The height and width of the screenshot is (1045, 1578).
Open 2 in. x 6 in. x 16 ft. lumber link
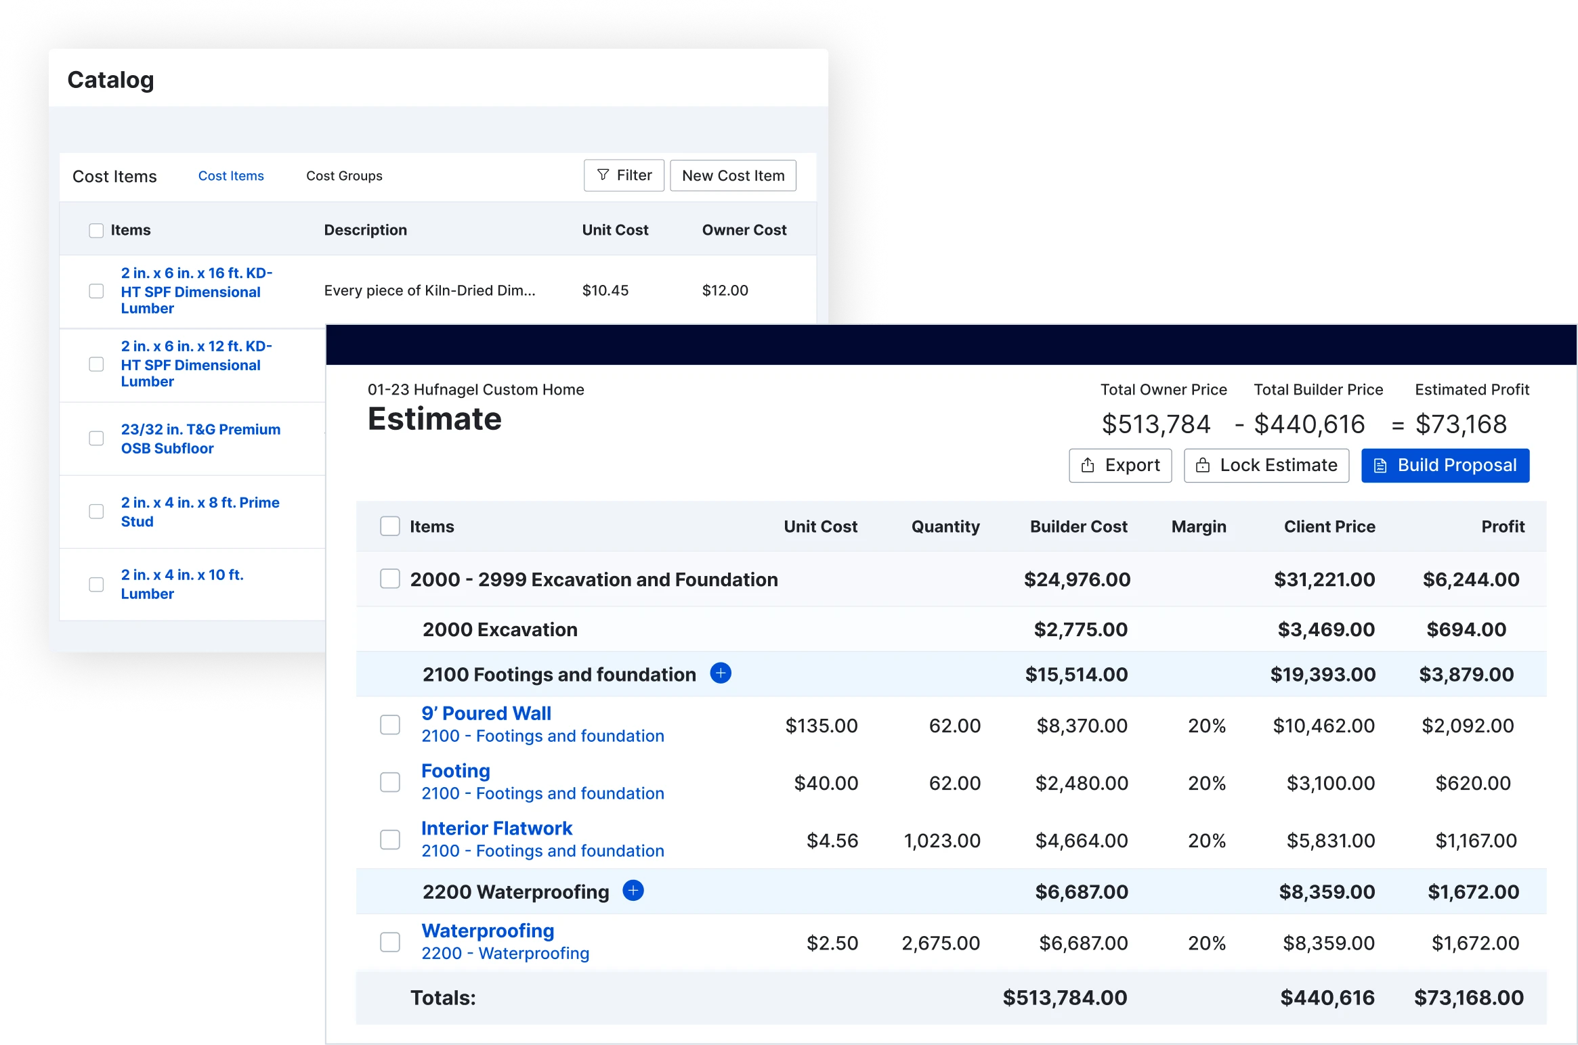(196, 291)
